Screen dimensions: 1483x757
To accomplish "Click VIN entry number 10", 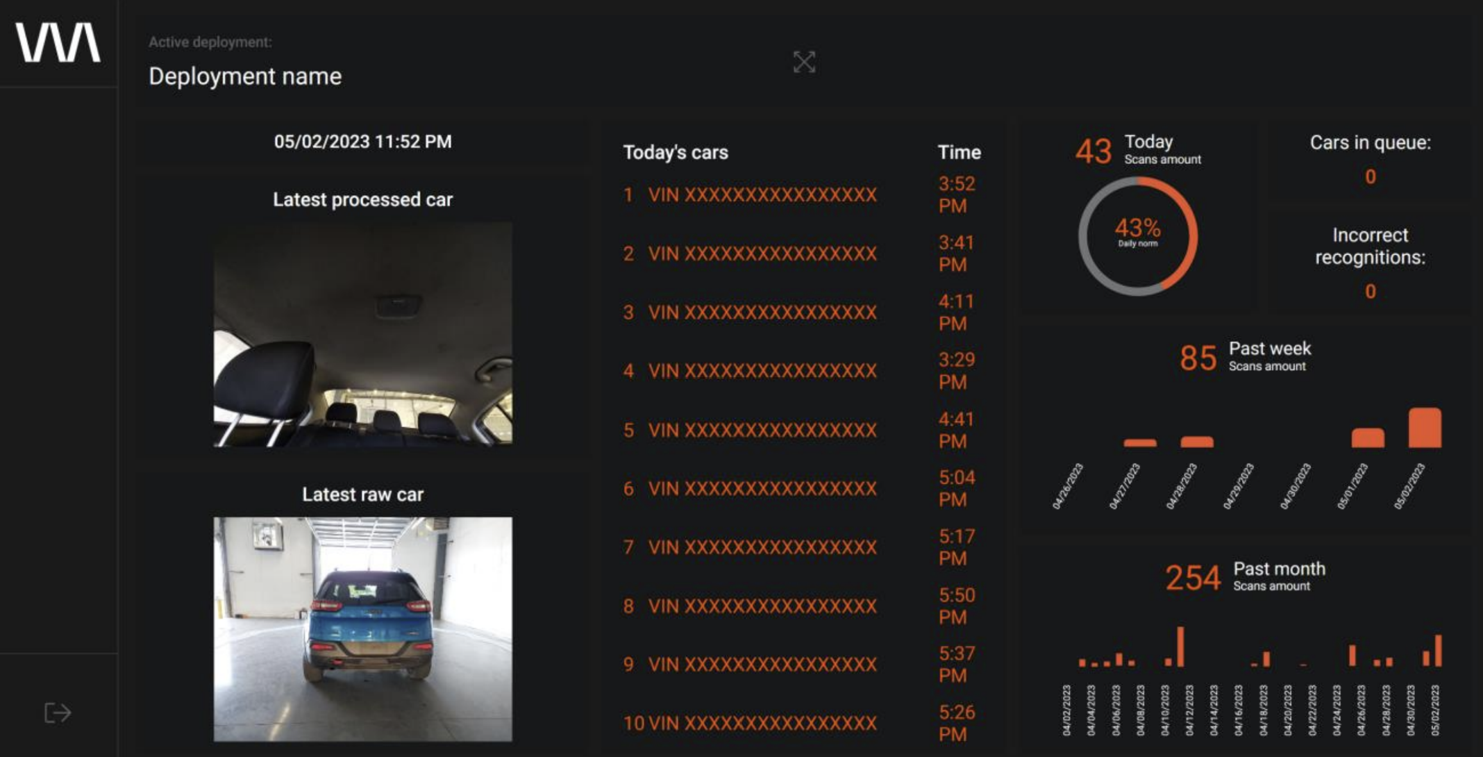I will (x=762, y=724).
